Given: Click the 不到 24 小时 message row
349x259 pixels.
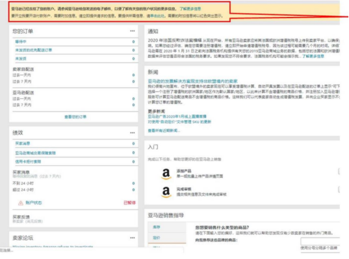Looking at the screenshot, I should [x=73, y=184].
